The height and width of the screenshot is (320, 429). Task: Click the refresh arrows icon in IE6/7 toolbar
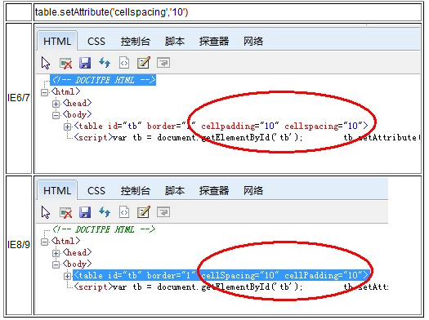tap(105, 63)
